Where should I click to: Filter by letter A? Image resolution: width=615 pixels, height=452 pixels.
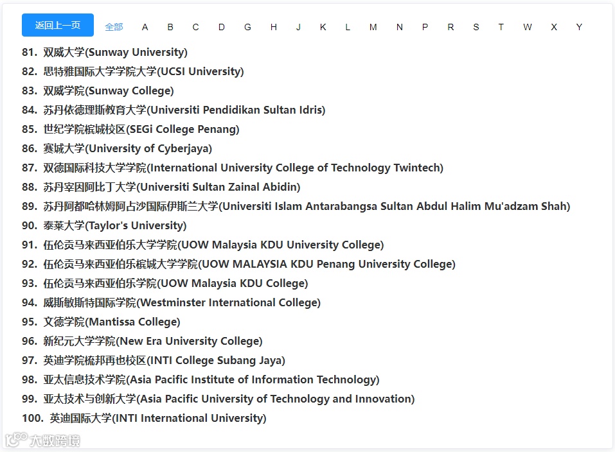coord(145,27)
